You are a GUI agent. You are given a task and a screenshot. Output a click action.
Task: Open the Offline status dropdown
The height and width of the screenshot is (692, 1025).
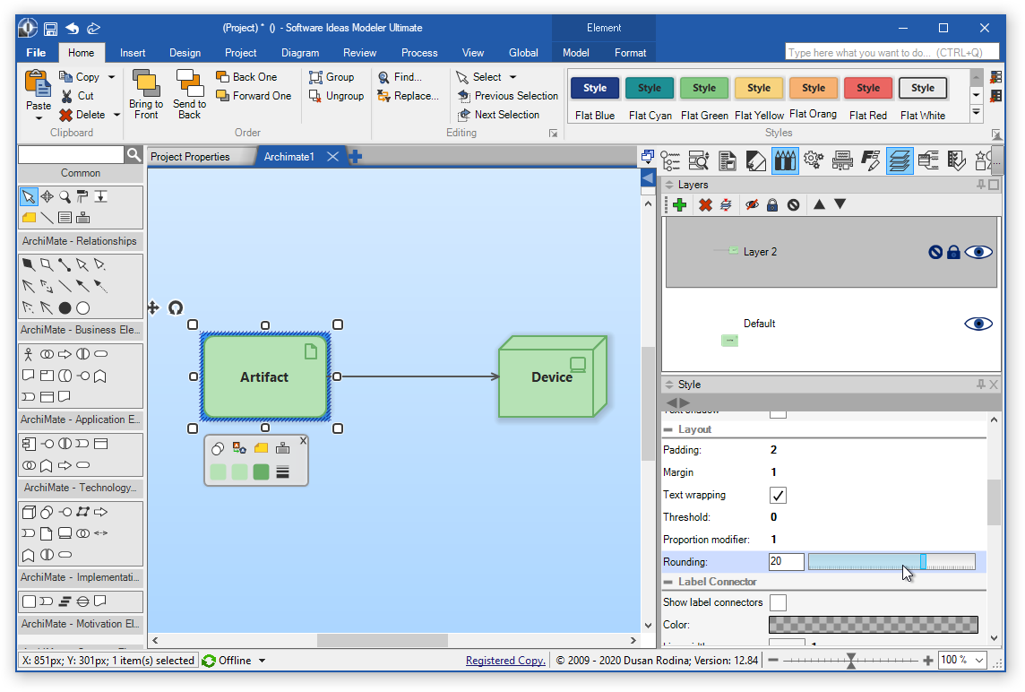click(x=262, y=661)
